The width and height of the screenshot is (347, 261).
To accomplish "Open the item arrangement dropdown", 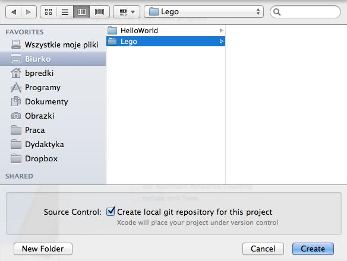I will (x=127, y=12).
